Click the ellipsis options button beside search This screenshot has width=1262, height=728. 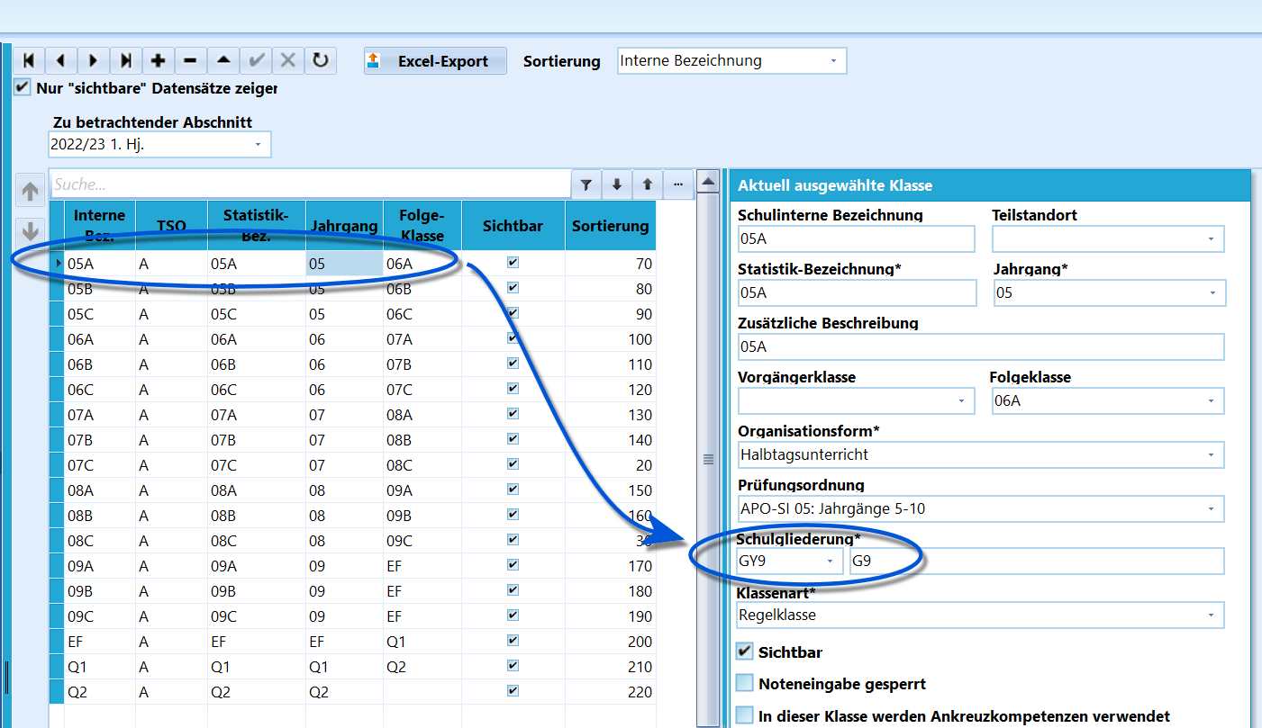tap(677, 184)
